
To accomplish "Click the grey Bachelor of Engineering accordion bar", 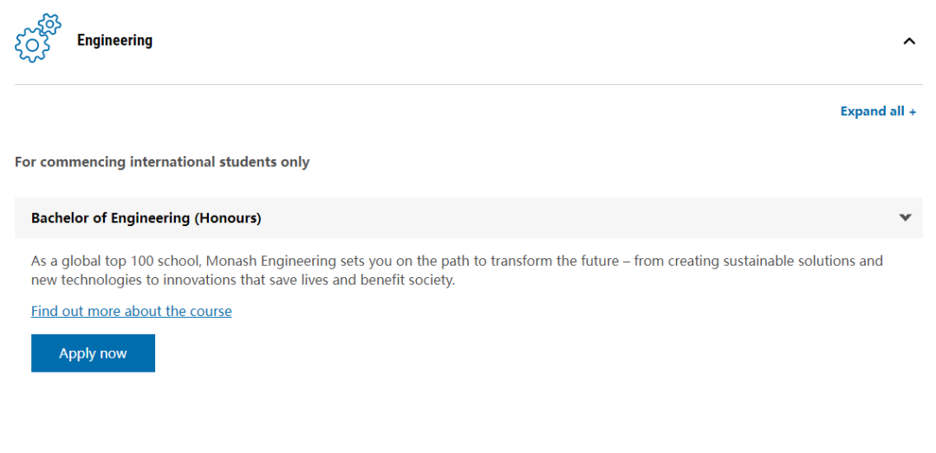I will coord(469,218).
